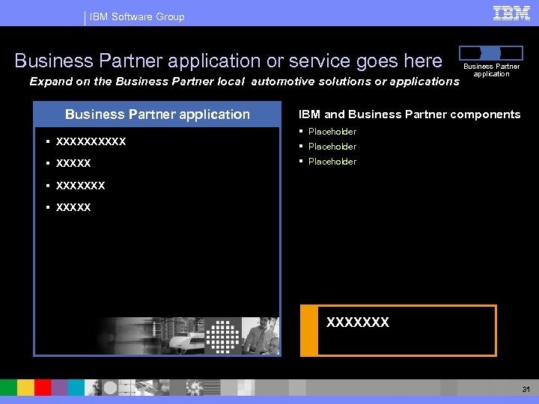This screenshot has width=539, height=404.
Task: Select the second 'Placeholder' bullet
Action: 332,147
